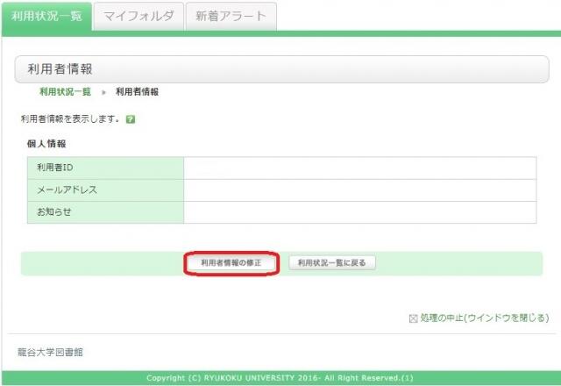Click the 利用者情報 page heading bar

(280, 69)
